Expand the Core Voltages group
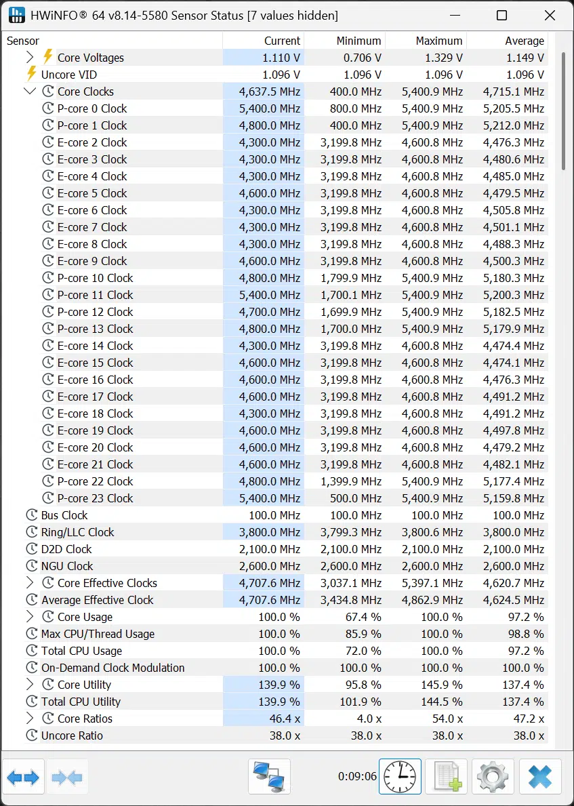The width and height of the screenshot is (574, 806). pos(30,57)
